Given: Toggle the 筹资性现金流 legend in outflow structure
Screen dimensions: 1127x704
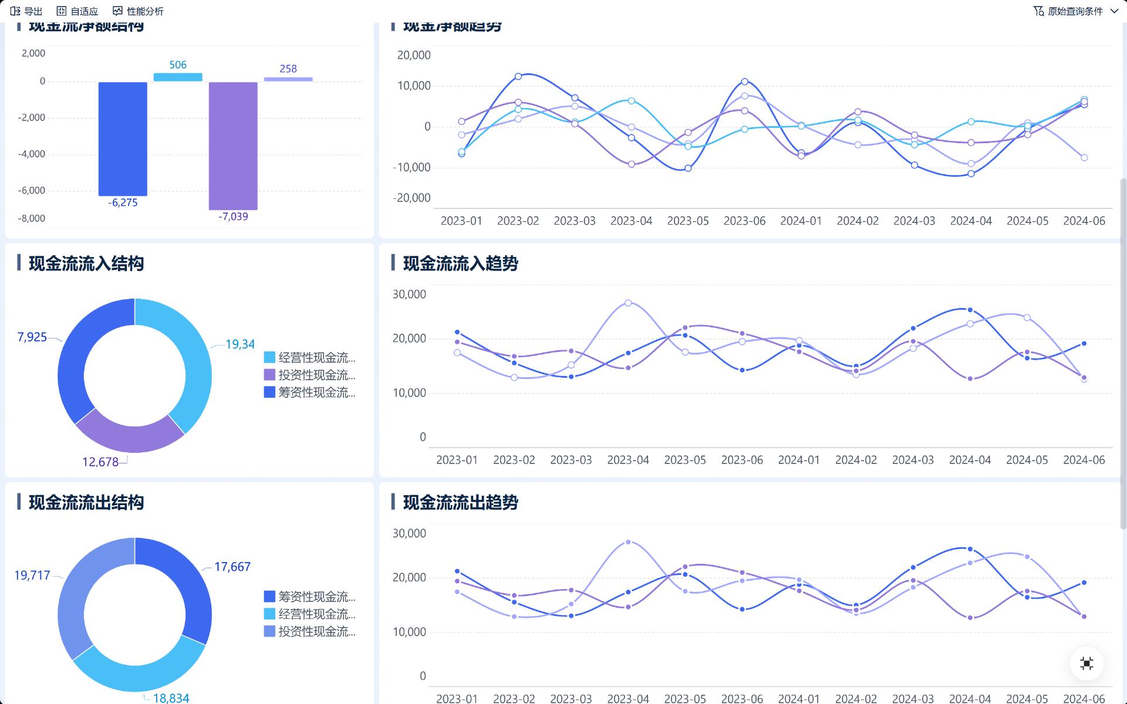Looking at the screenshot, I should [309, 597].
